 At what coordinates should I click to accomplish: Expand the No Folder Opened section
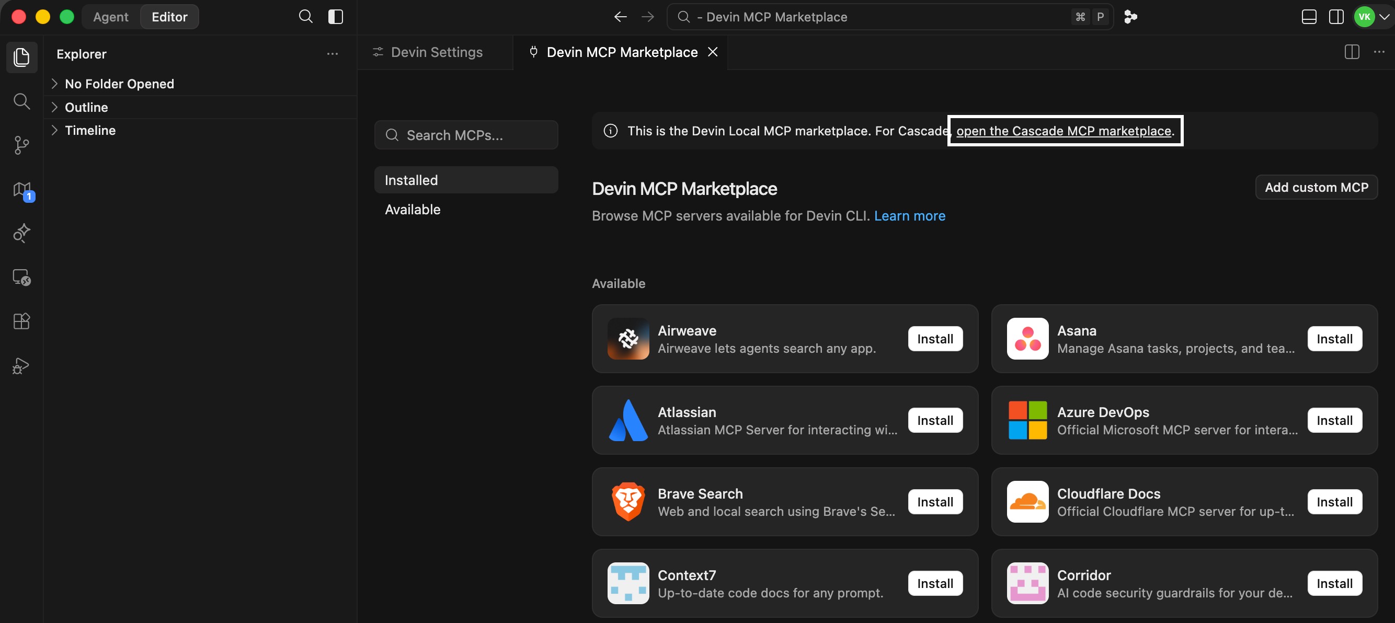pyautogui.click(x=200, y=84)
